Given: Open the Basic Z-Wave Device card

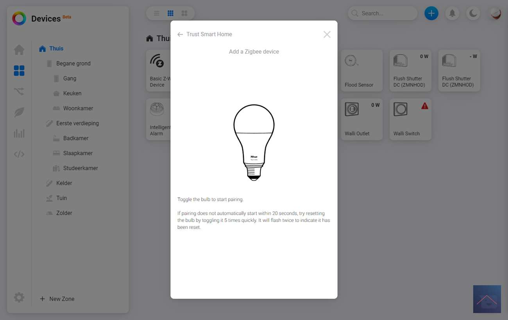Looking at the screenshot, I should pos(159,71).
